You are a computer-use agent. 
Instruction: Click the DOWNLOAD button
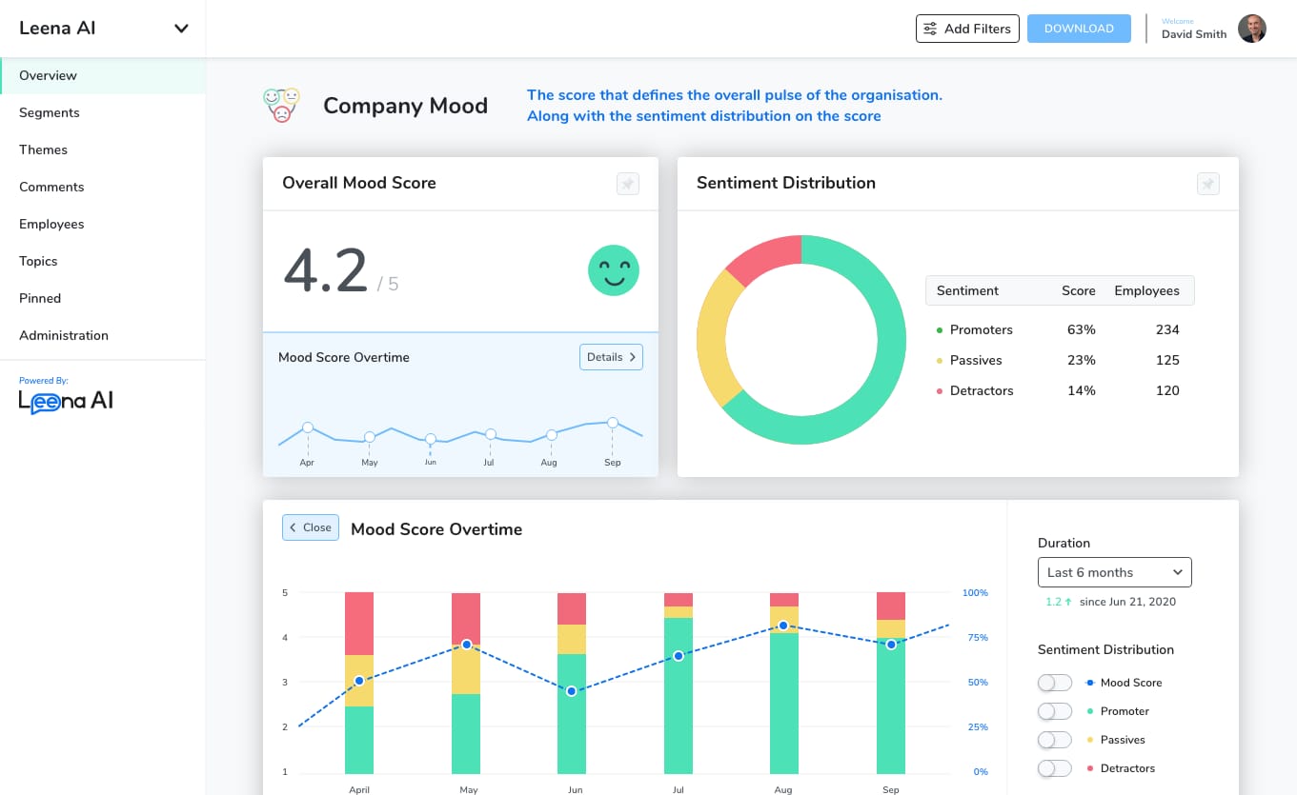point(1079,29)
